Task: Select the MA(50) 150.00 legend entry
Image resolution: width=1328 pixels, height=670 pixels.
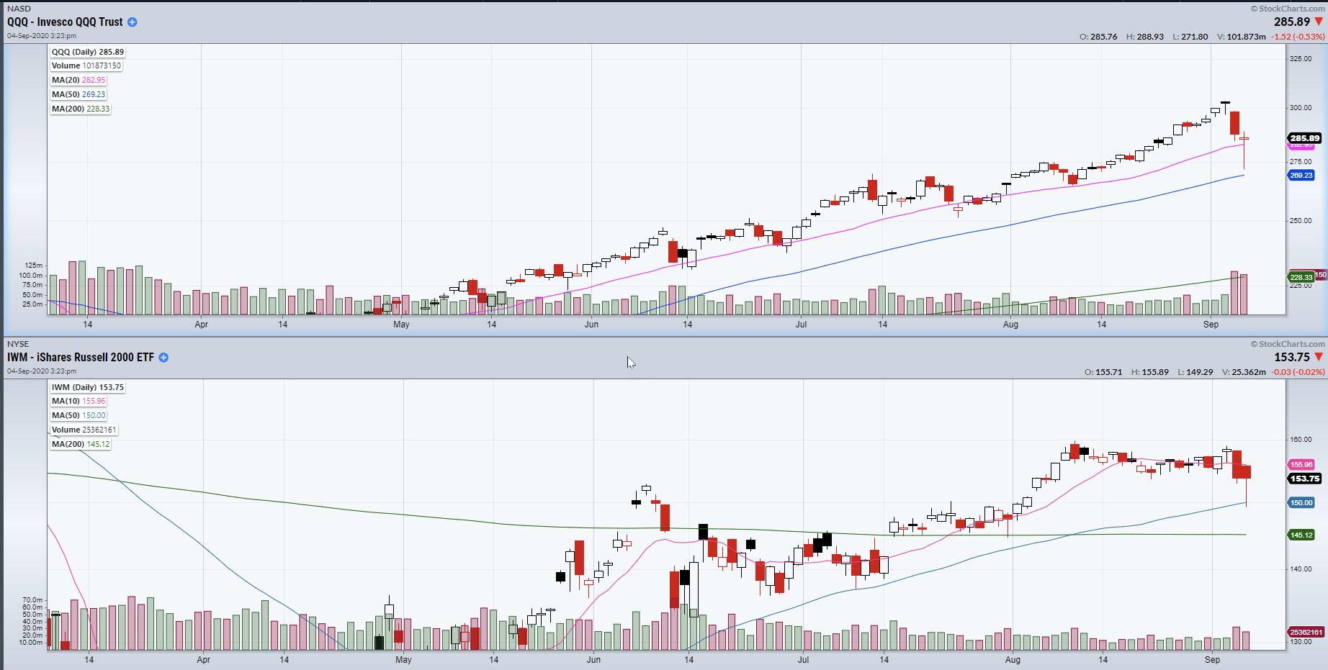Action: pos(78,415)
